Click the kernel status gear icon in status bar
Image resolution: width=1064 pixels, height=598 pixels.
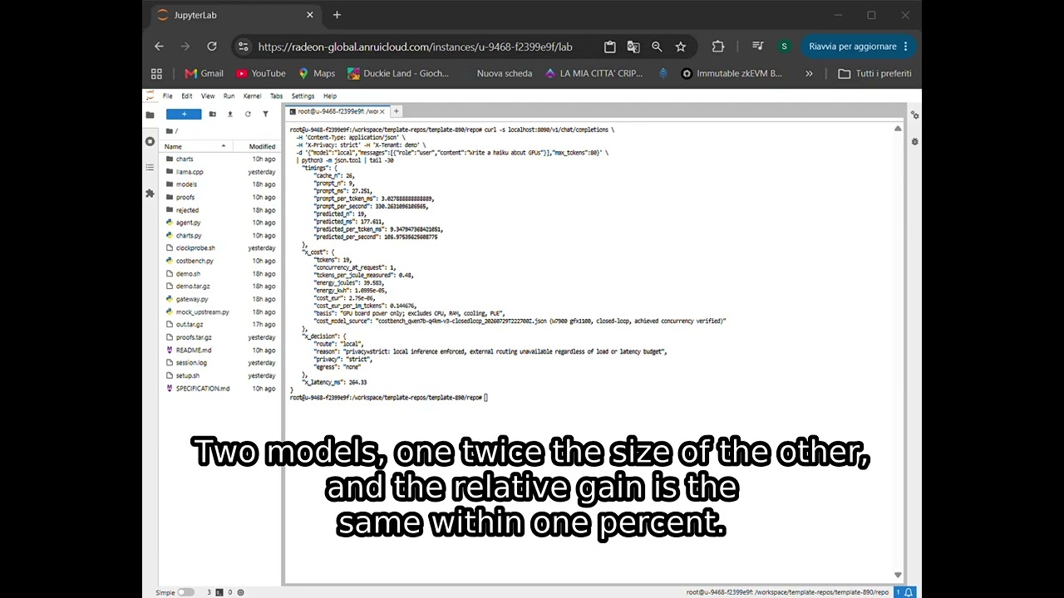[x=240, y=592]
